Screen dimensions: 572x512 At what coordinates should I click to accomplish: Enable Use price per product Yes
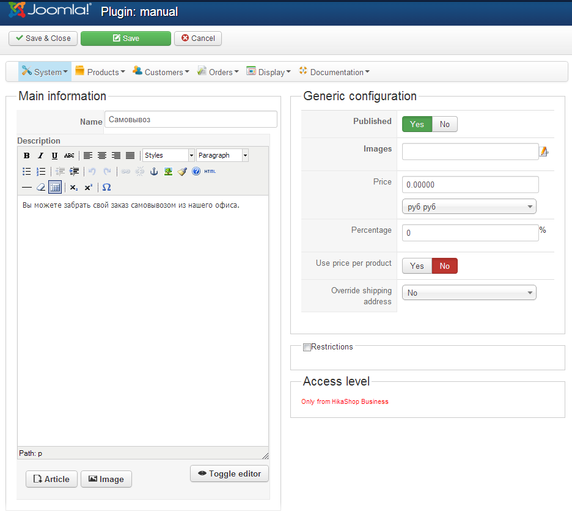pyautogui.click(x=417, y=266)
